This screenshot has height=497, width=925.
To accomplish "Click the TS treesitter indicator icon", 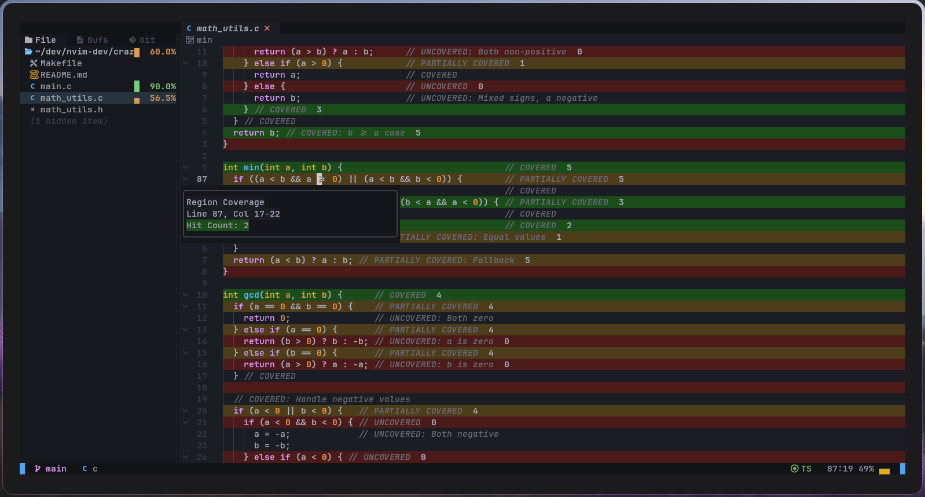I will tap(795, 469).
